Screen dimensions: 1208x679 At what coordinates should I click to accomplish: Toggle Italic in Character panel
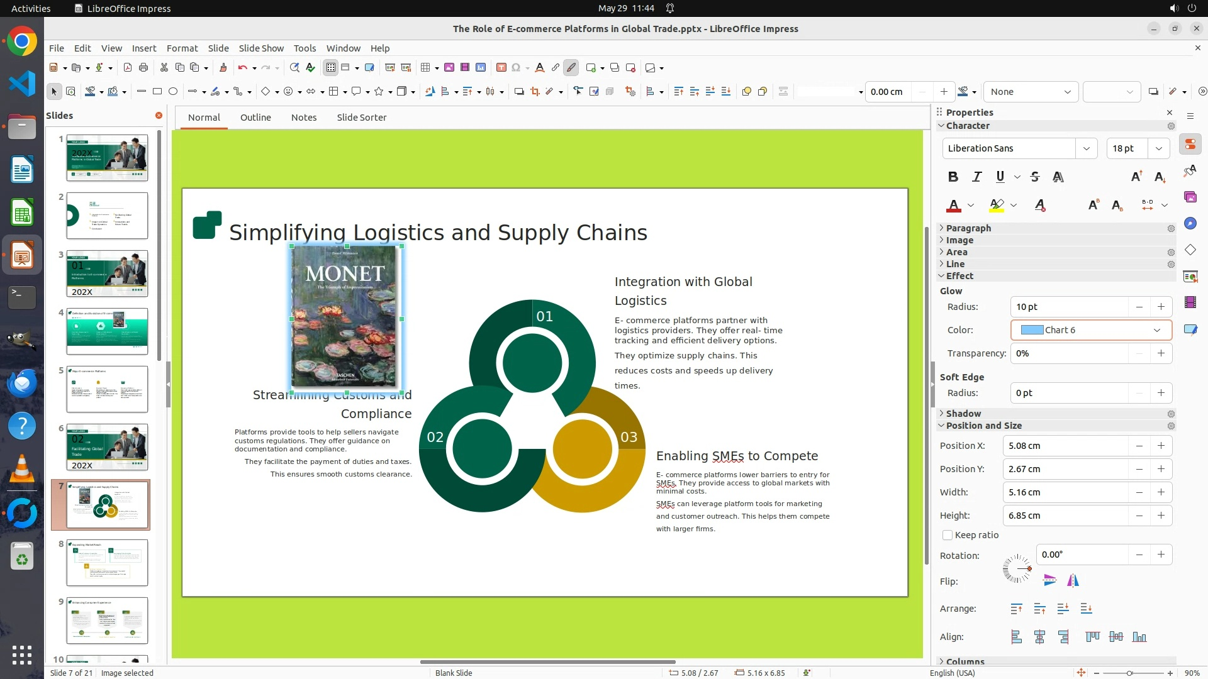click(x=976, y=177)
